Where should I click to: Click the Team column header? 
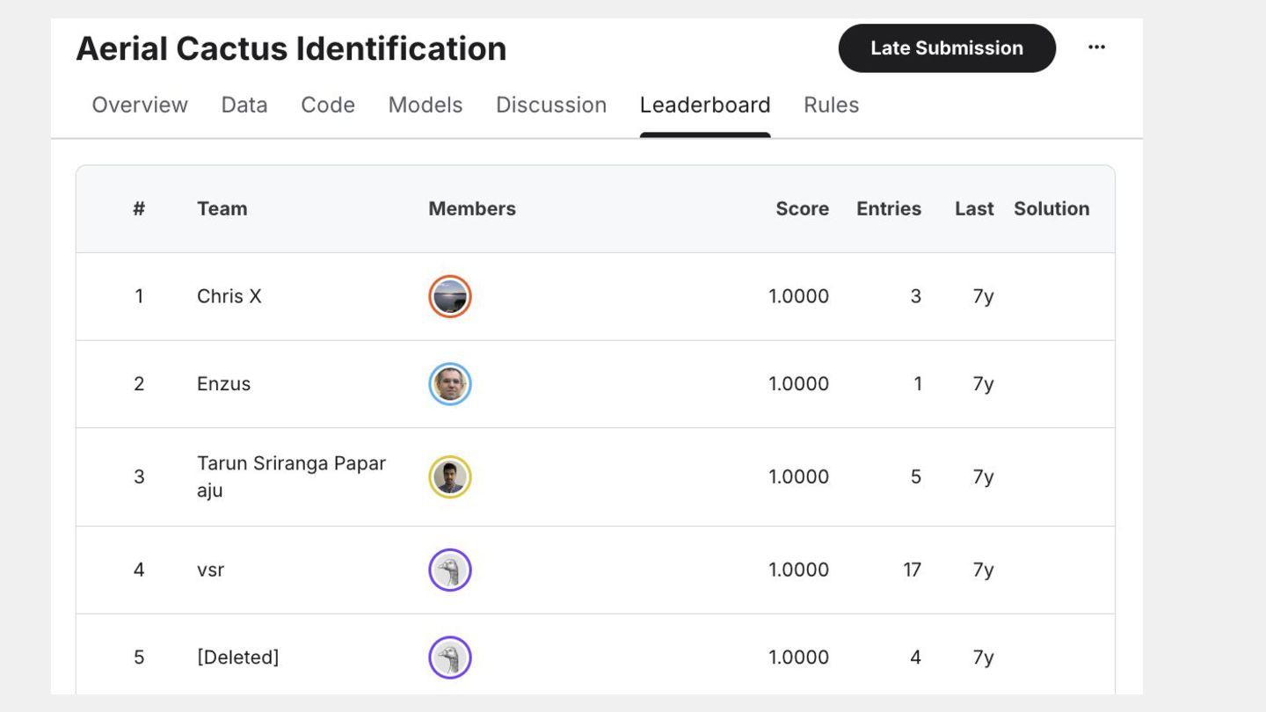[222, 208]
